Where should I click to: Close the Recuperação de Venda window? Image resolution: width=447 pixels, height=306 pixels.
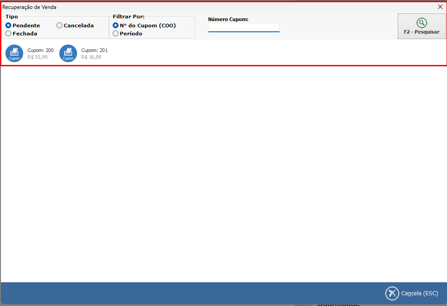440,7
